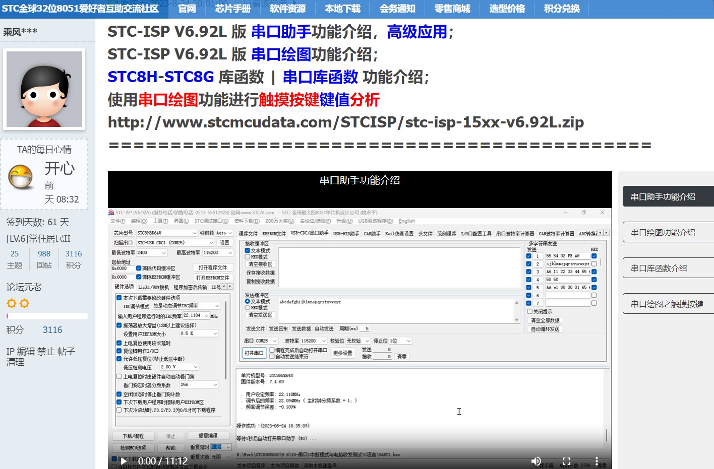Follow the STC8H-STC8G library link

click(x=161, y=77)
